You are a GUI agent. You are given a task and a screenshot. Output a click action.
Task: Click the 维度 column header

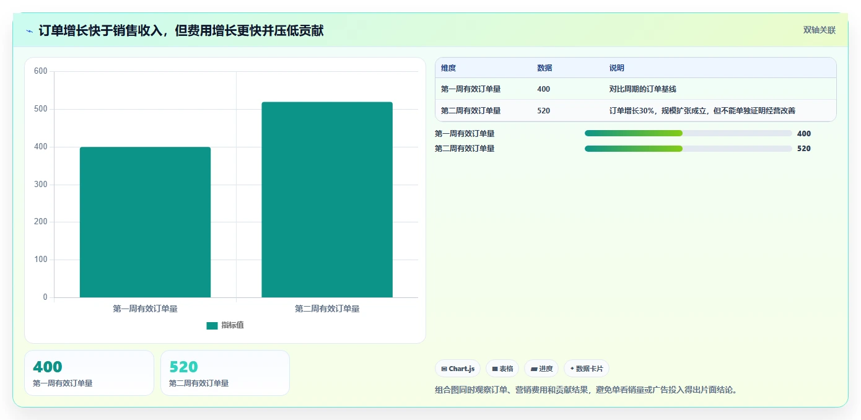[x=448, y=68]
